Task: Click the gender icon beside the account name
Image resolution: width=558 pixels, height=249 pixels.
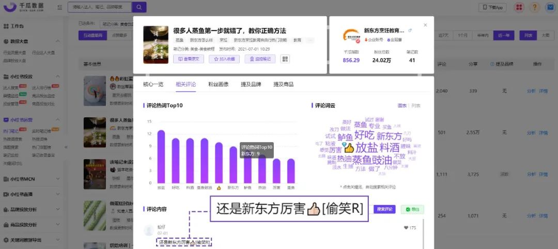Action: pyautogui.click(x=410, y=30)
